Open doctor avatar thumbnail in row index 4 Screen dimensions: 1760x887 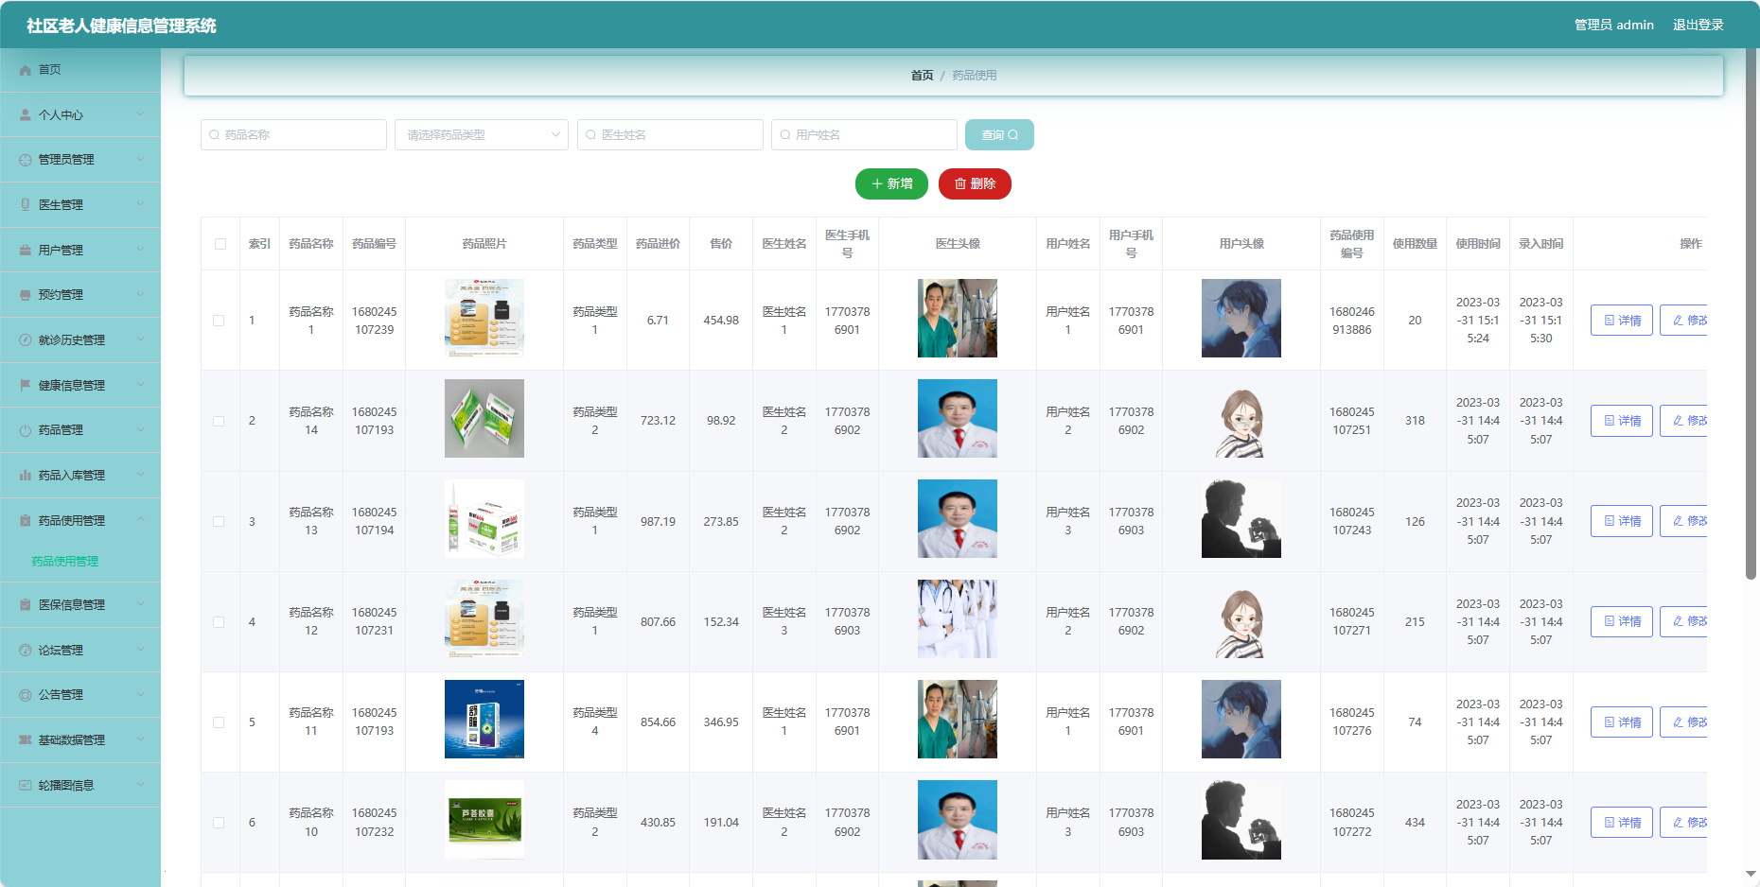958,619
